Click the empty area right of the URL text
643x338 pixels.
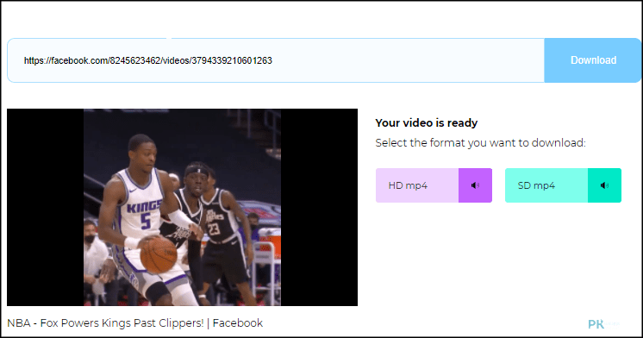click(408, 60)
